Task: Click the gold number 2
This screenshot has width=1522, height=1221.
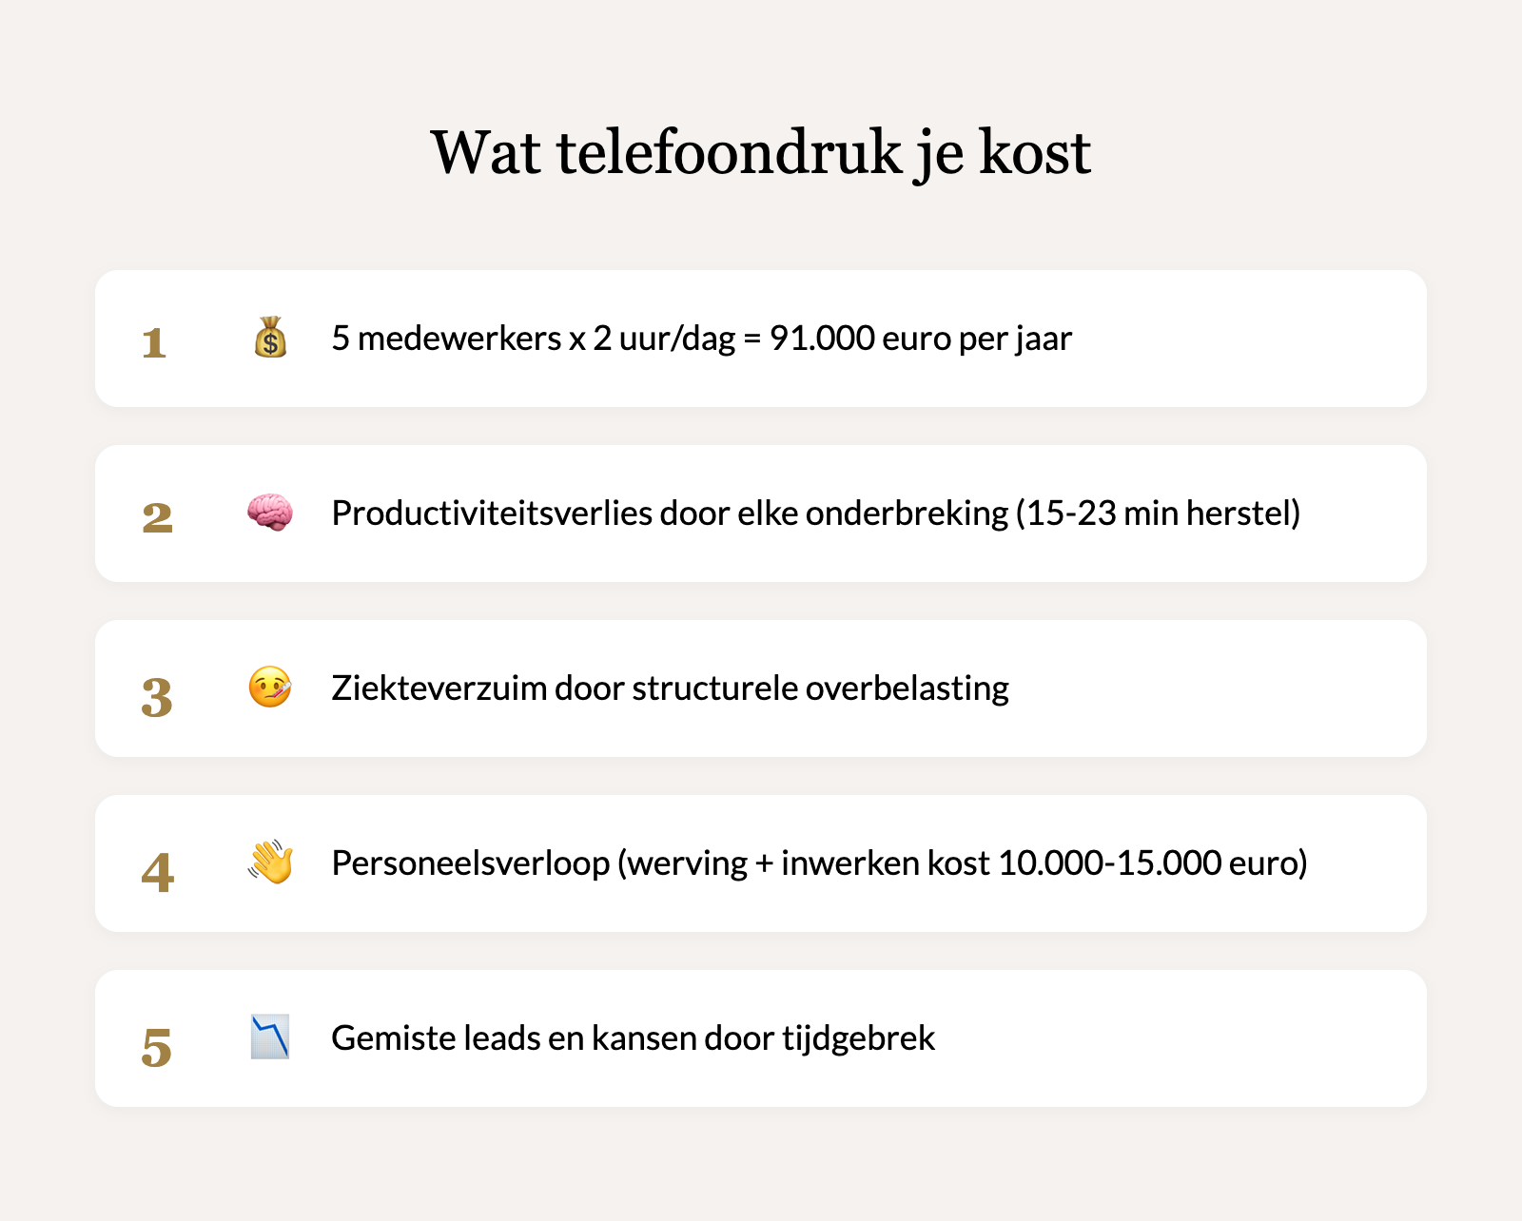Action: (157, 517)
